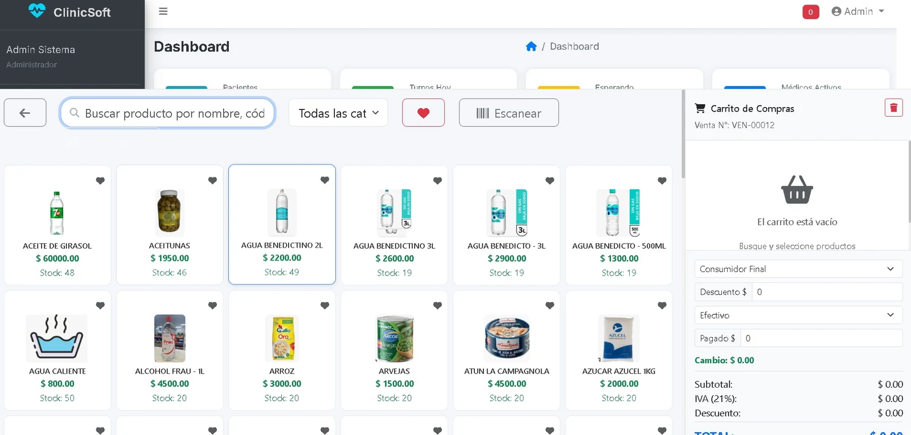Toggle favorite heart on ATUN LA CAMPAGNOLA

[x=549, y=306]
